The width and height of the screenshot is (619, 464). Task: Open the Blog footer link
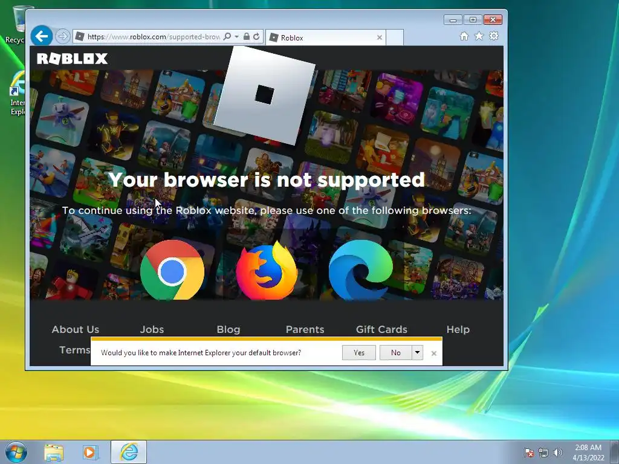(x=228, y=329)
